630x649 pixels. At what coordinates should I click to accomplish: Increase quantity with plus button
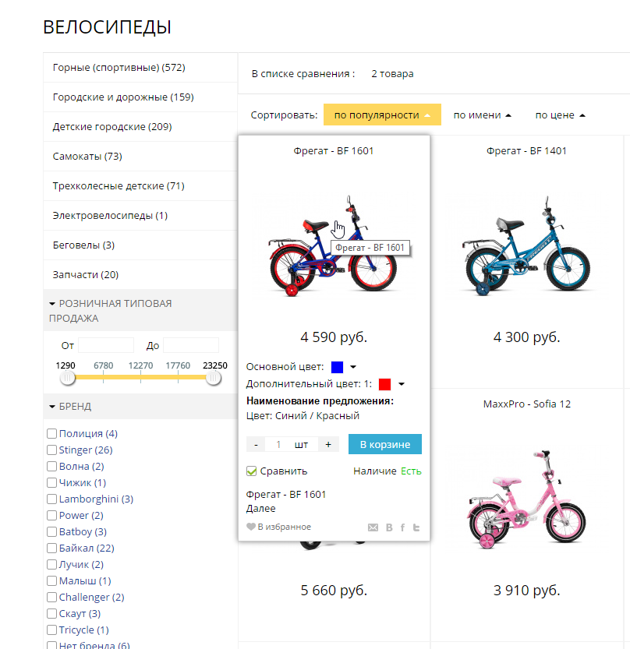pos(328,445)
